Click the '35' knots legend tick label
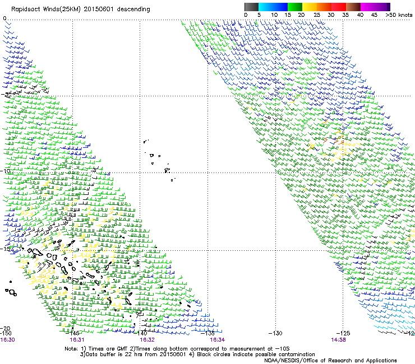 coord(345,15)
